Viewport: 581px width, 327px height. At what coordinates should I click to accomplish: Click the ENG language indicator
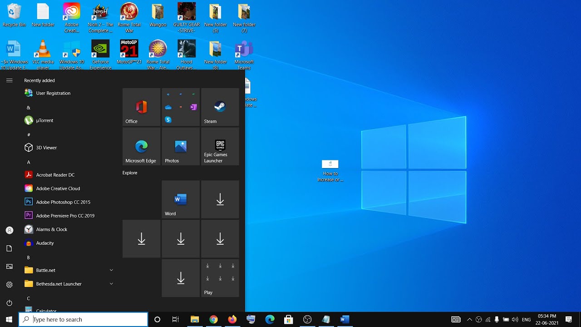click(527, 320)
